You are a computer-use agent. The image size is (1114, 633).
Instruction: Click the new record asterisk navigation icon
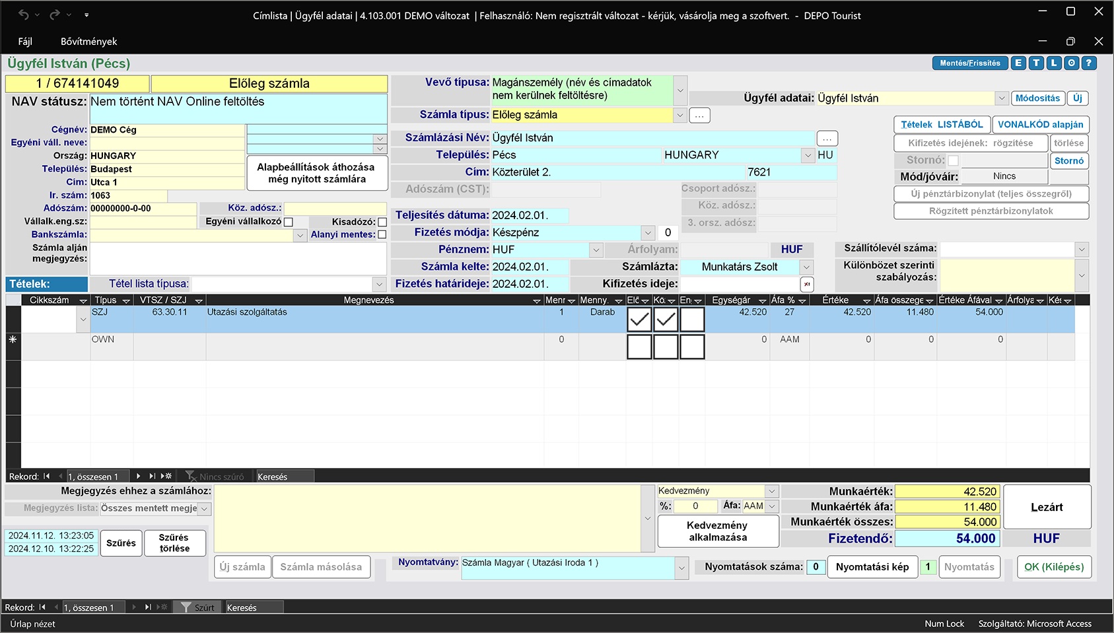point(166,476)
